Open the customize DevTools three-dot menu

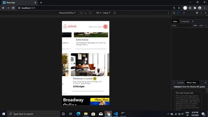[201, 13]
